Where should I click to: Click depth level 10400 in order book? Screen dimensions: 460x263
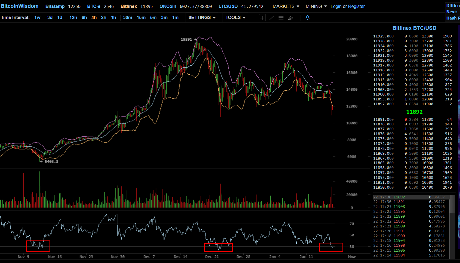coord(428,187)
